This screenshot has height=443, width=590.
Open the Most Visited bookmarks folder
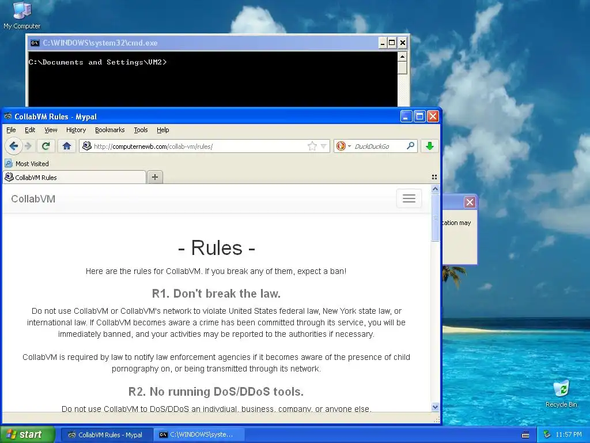click(27, 163)
